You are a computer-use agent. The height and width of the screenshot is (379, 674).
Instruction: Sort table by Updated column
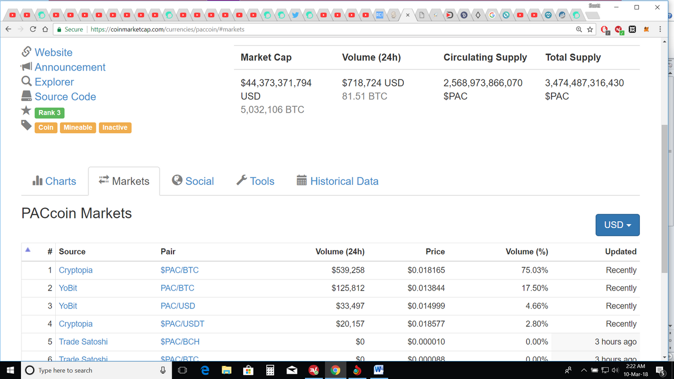(621, 252)
